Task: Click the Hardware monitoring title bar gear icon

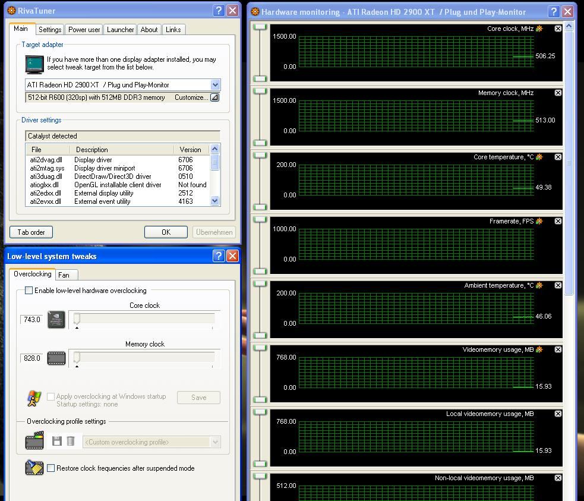Action: tap(255, 11)
